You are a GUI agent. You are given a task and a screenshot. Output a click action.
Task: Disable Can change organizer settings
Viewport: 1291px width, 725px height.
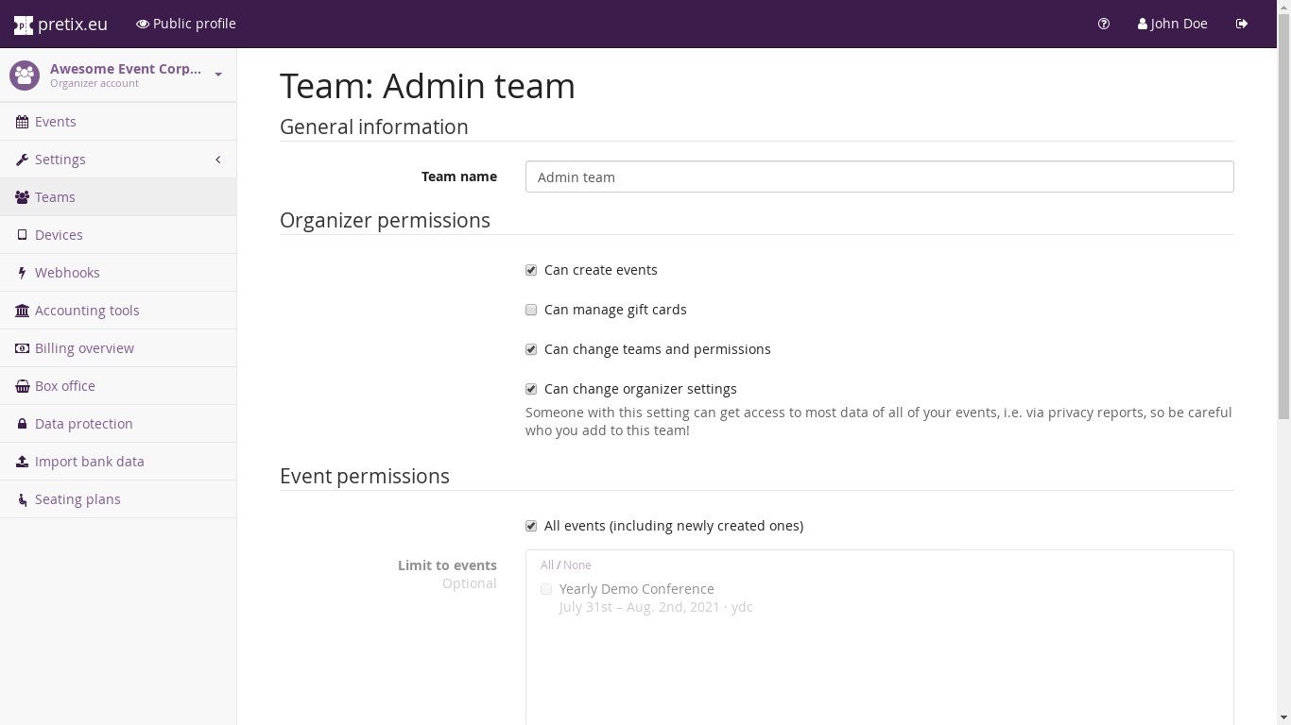[531, 389]
